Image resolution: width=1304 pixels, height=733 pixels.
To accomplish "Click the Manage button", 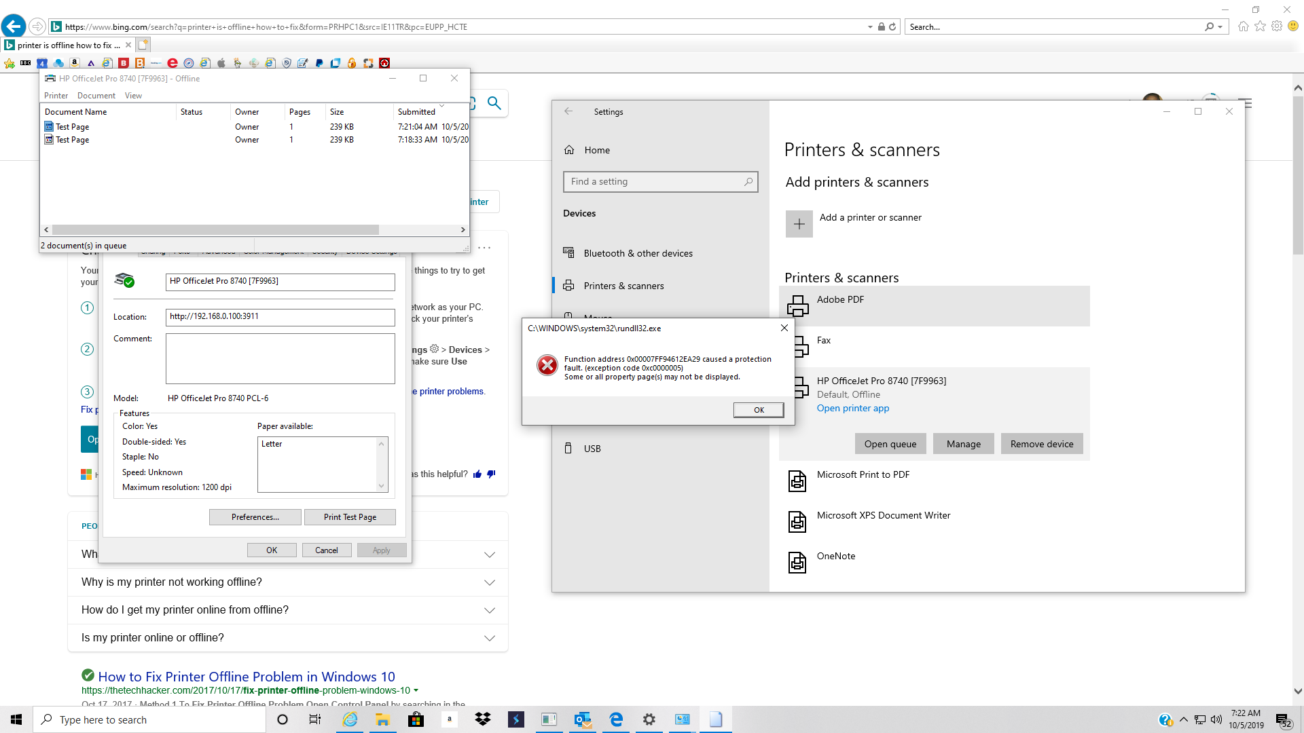I will pyautogui.click(x=964, y=444).
